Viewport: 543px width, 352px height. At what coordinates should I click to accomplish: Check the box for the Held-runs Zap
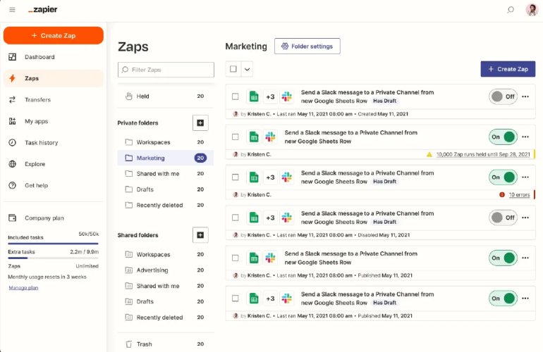[236, 137]
